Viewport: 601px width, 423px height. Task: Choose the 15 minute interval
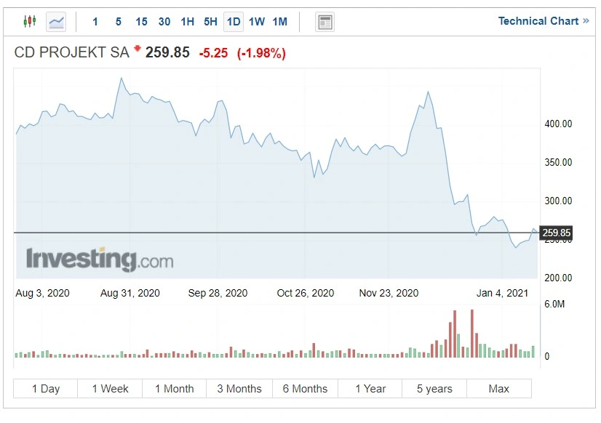point(141,21)
